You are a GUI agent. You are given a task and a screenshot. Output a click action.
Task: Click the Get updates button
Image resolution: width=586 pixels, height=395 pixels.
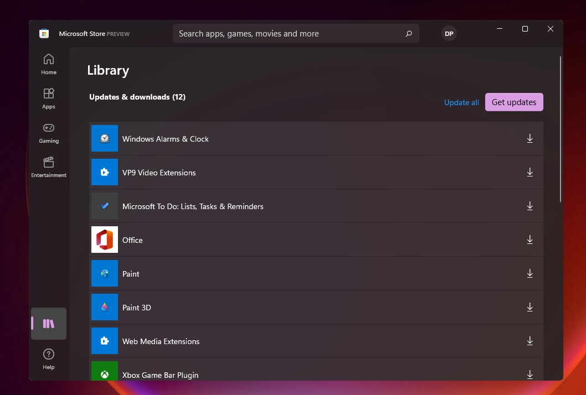514,102
